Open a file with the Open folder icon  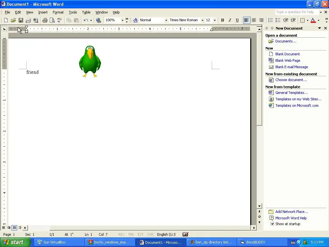point(13,20)
